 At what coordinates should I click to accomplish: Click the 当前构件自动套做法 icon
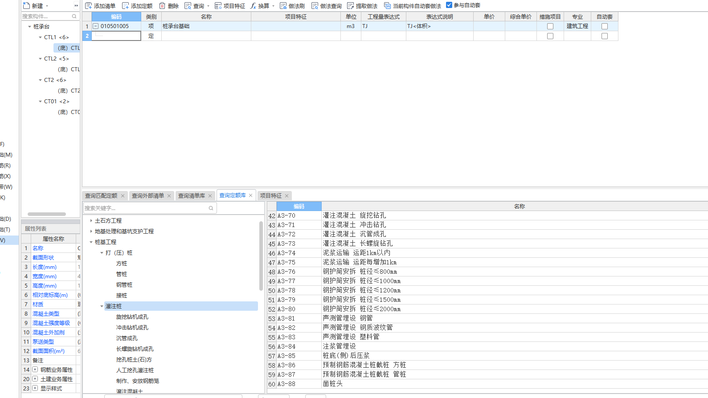coord(387,6)
